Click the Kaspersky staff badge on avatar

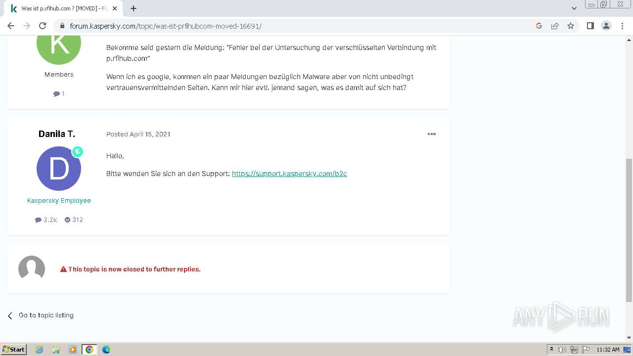click(x=78, y=152)
